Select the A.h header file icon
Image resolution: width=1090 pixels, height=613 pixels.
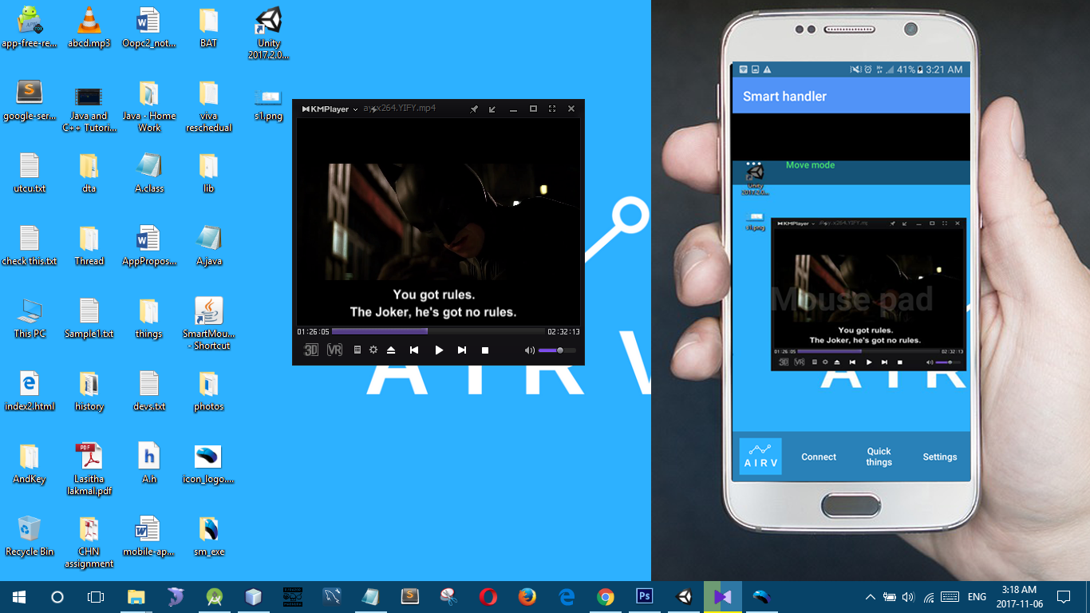point(149,463)
